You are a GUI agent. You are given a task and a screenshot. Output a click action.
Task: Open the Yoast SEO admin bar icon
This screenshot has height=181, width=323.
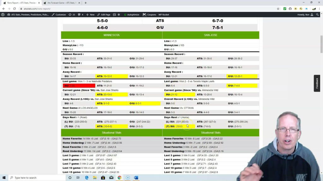(x=114, y=14)
